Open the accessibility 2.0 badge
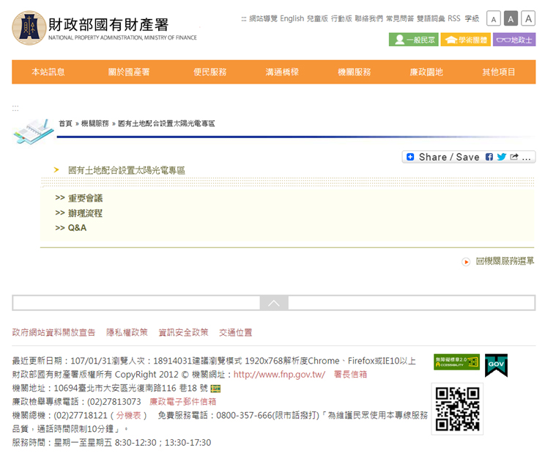556x459 pixels. (456, 361)
